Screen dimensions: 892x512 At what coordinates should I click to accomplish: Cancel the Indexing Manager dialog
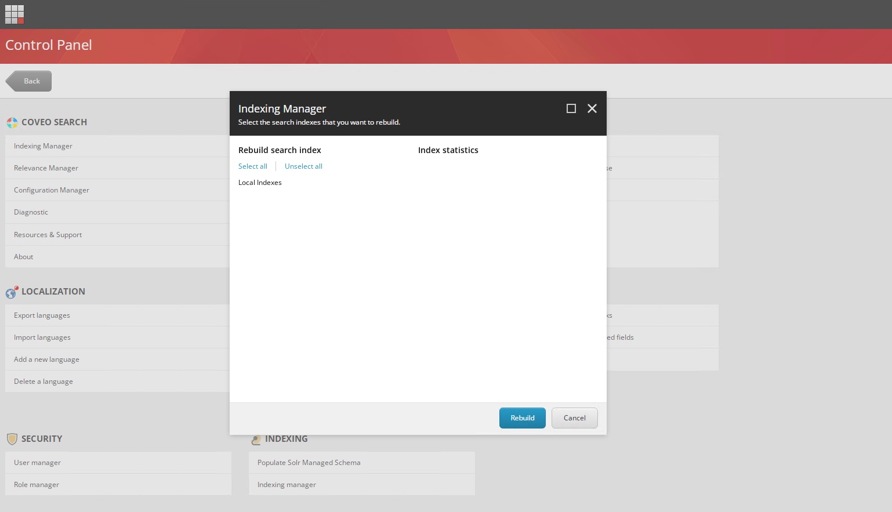click(x=575, y=418)
